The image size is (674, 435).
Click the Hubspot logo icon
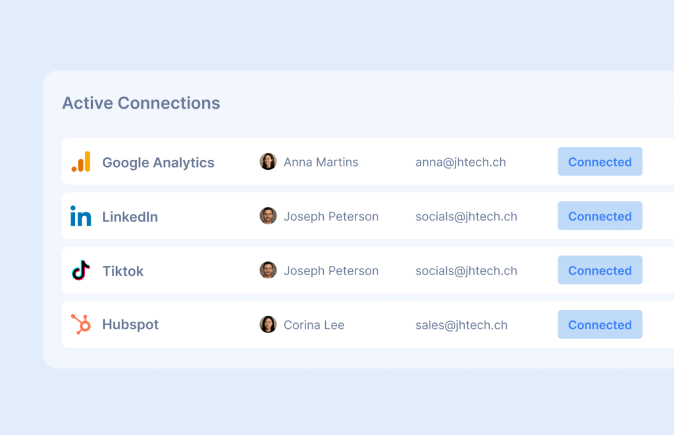click(x=81, y=324)
